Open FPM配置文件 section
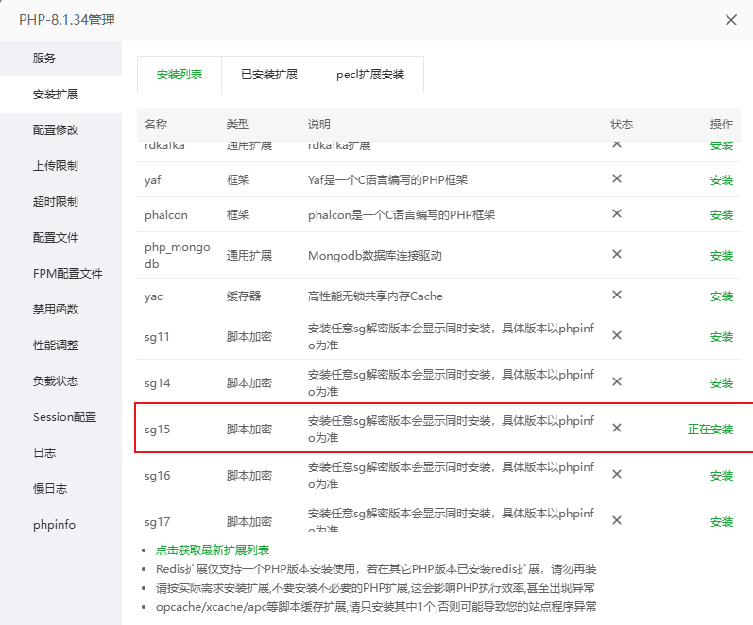Viewport: 753px width, 625px height. [61, 274]
